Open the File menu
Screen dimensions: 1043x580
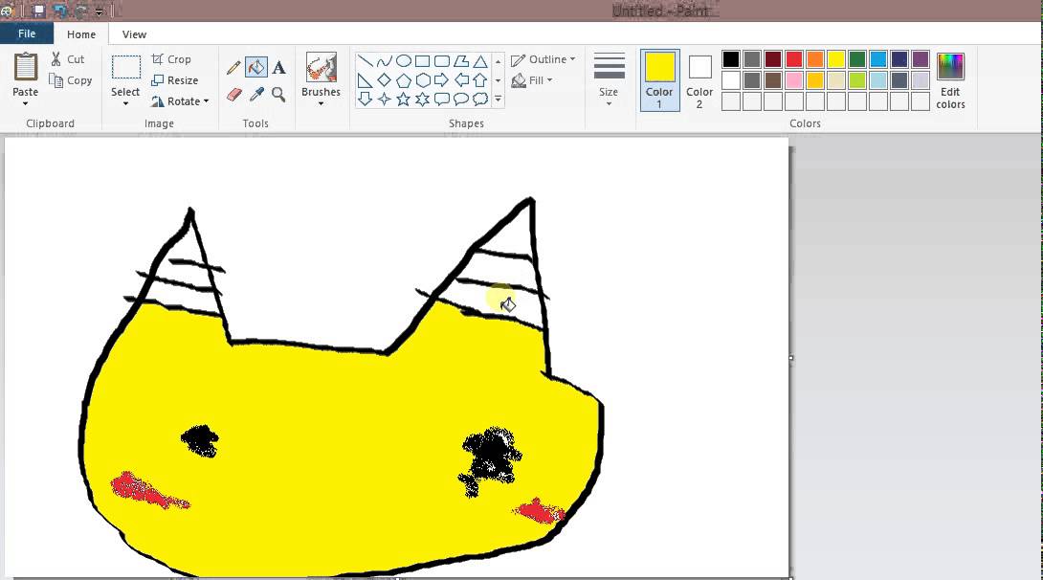tap(27, 33)
